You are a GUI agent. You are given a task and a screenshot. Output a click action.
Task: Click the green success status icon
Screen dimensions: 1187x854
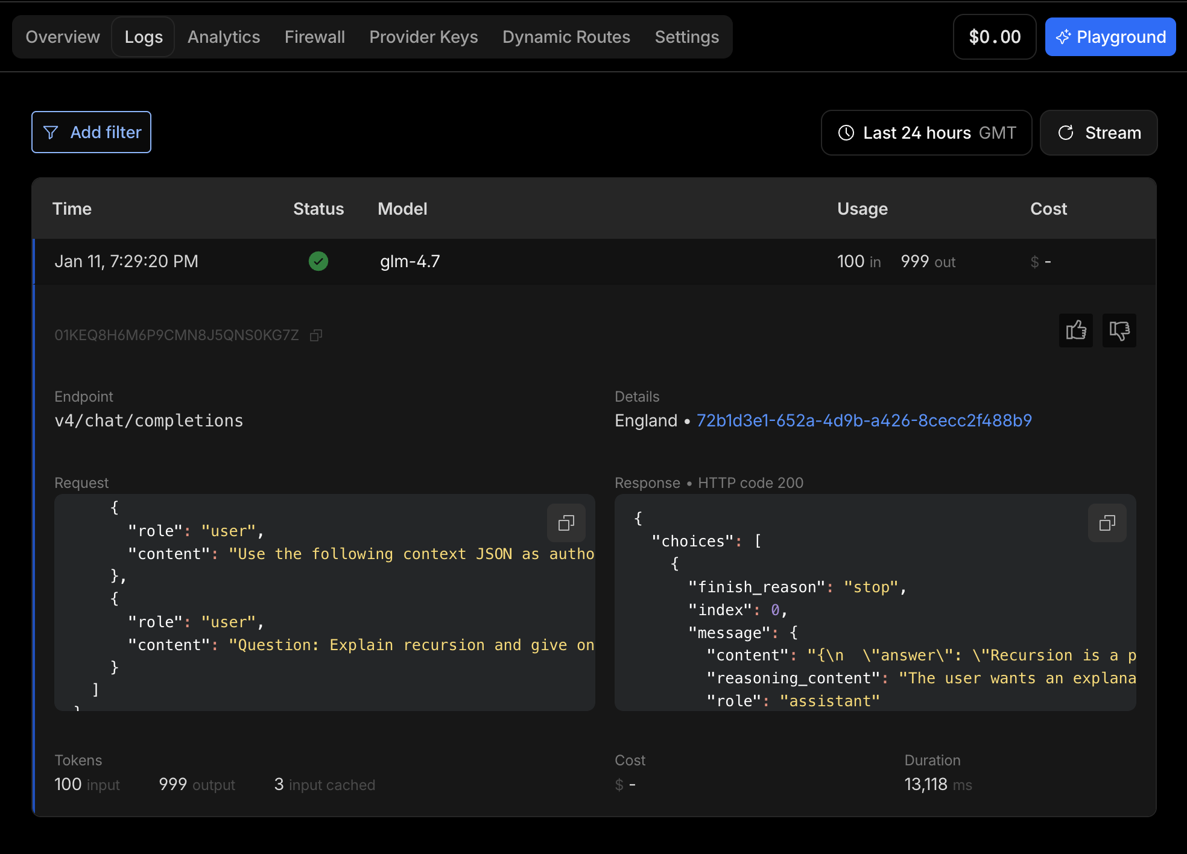[318, 261]
